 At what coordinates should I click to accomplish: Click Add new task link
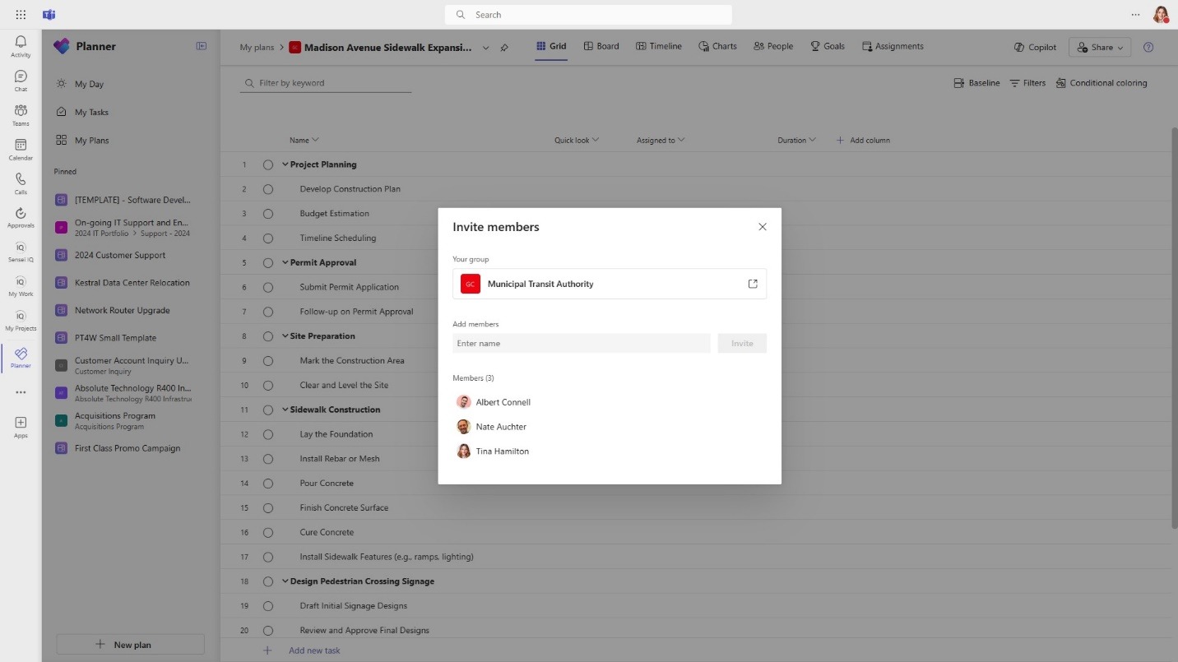point(314,650)
